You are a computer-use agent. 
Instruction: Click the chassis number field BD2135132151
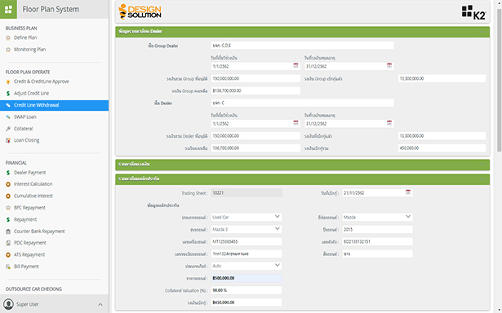point(377,241)
